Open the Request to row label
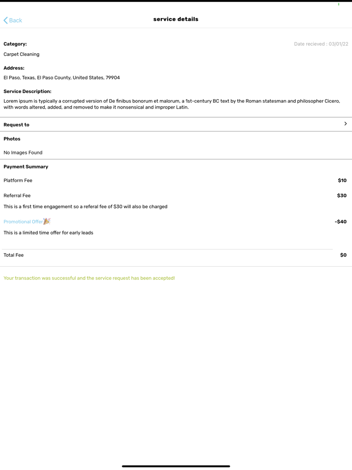This screenshot has height=470, width=352. click(x=17, y=125)
